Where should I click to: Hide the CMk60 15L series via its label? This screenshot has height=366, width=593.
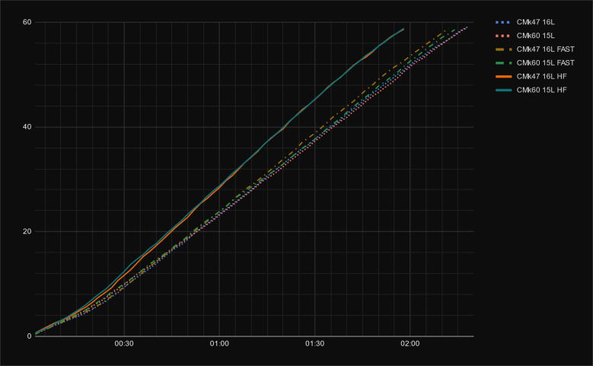click(x=535, y=36)
